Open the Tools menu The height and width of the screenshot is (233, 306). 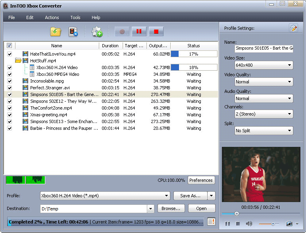coord(75,17)
